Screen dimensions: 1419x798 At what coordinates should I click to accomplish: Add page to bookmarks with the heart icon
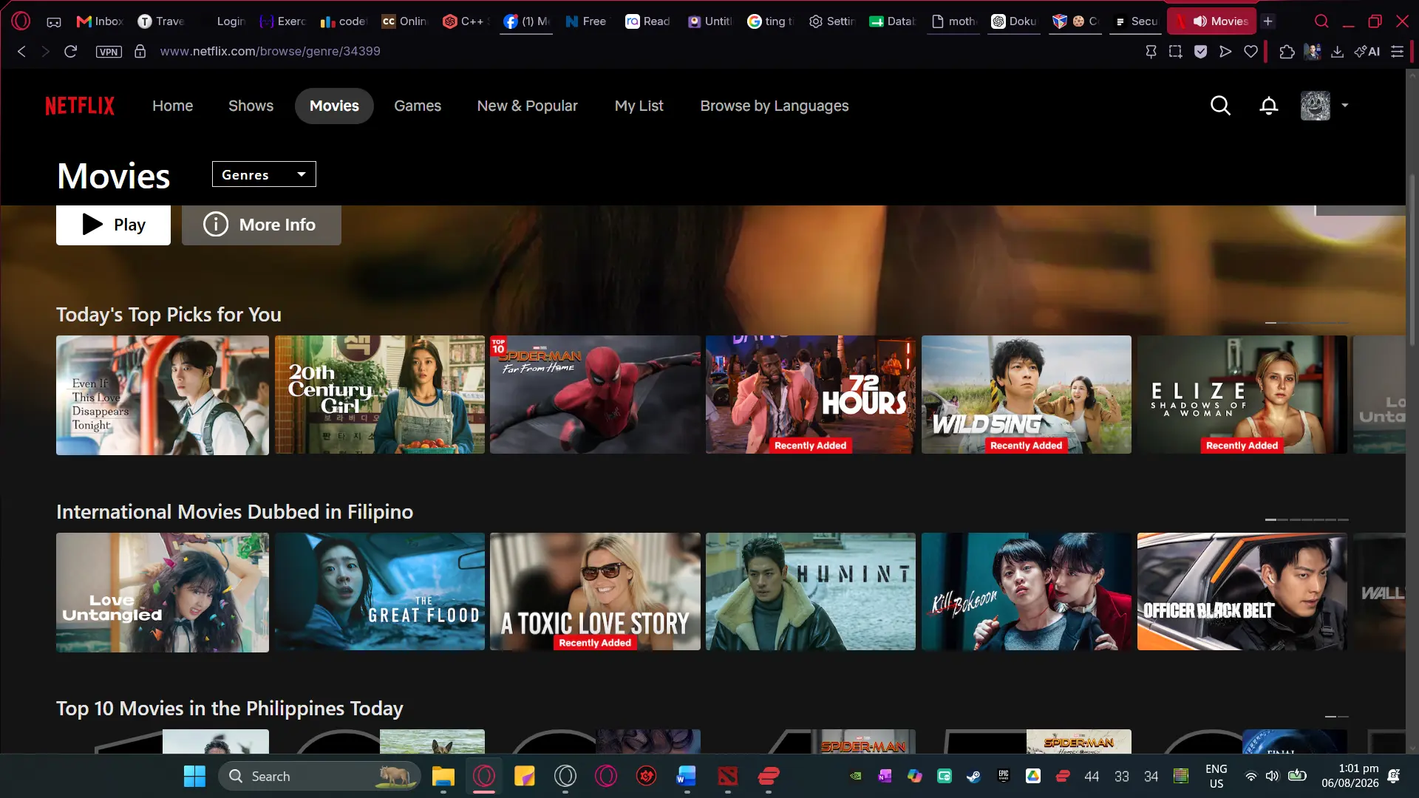click(x=1250, y=52)
